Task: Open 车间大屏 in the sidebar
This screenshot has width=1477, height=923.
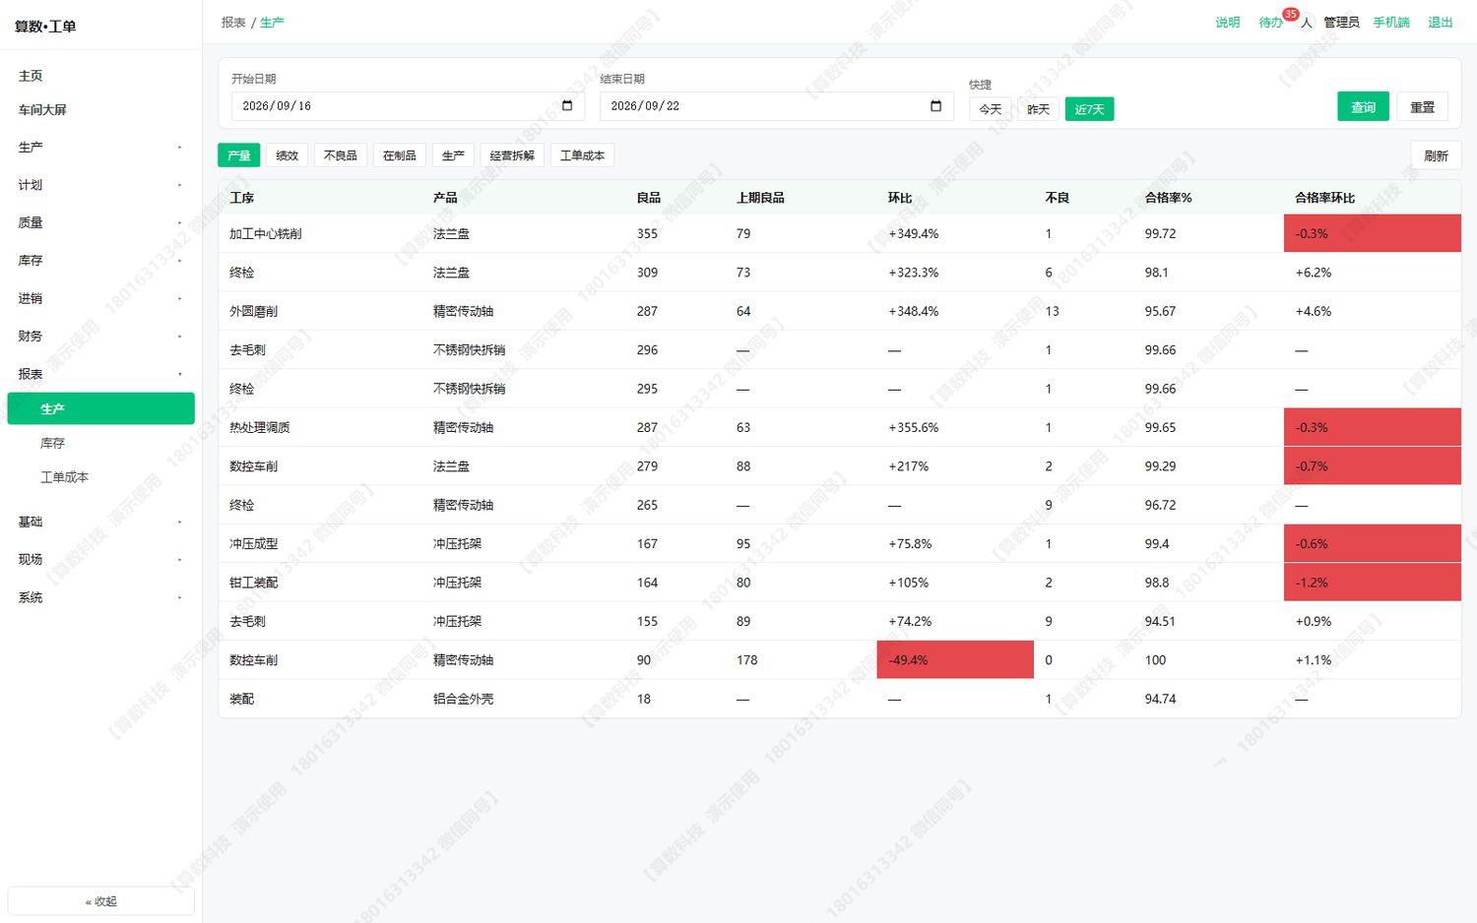Action: click(x=100, y=110)
